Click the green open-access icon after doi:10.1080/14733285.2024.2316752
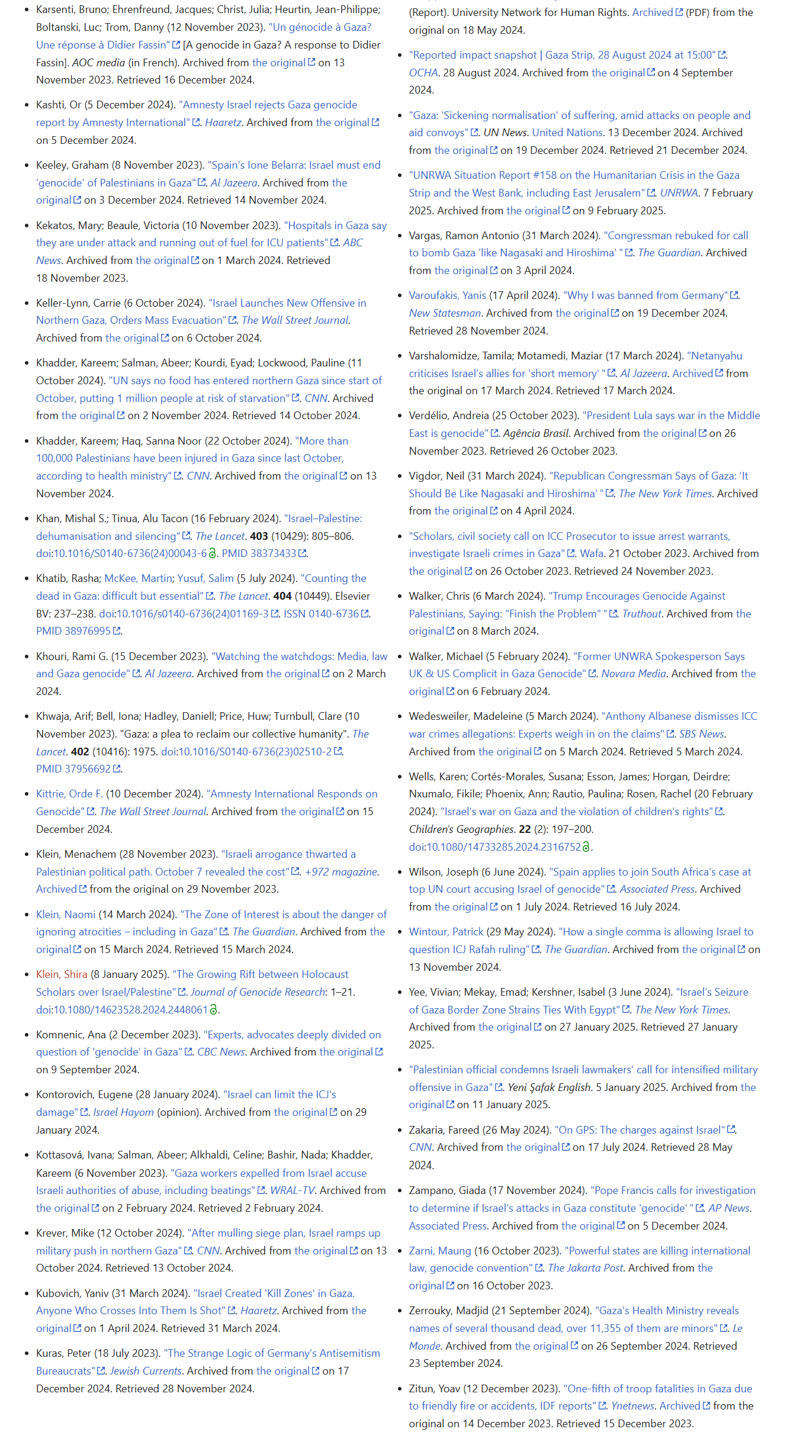This screenshot has width=787, height=1445. click(586, 847)
